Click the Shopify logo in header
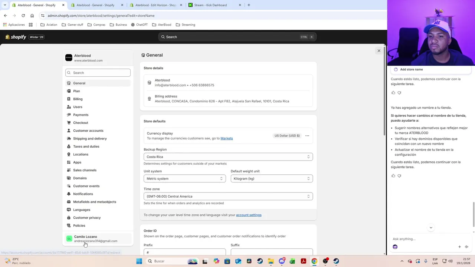This screenshot has height=267, width=475. [x=16, y=37]
